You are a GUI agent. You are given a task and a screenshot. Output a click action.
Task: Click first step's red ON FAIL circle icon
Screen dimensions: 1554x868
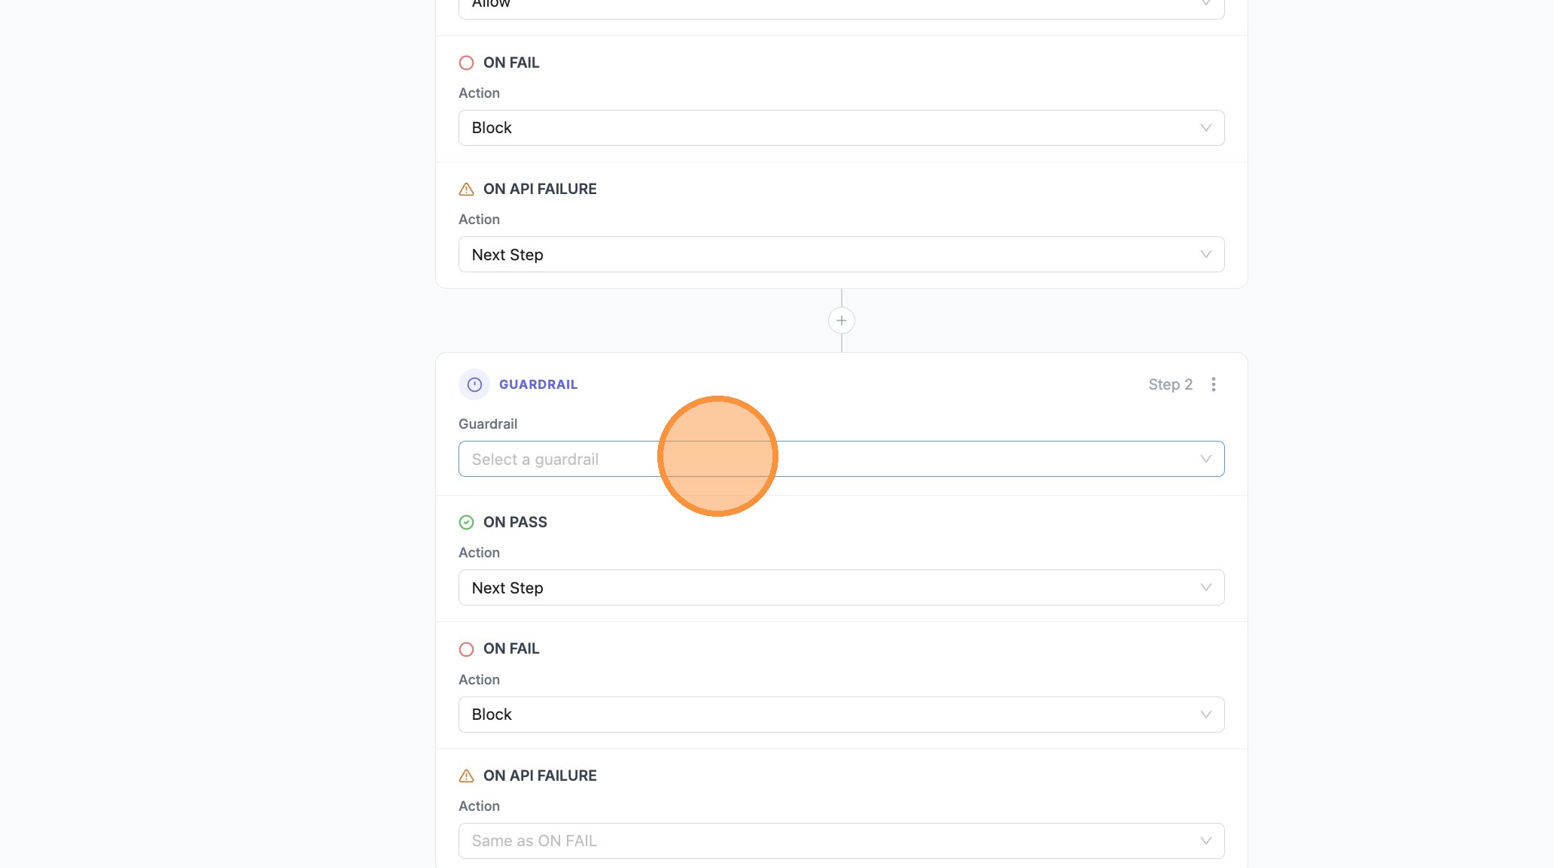pyautogui.click(x=466, y=63)
